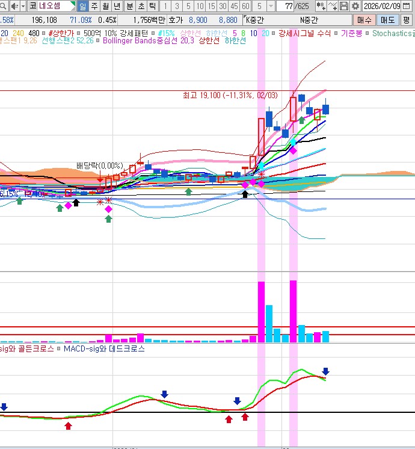This screenshot has width=415, height=449.
Task: Open chart settings gear icon
Action: pos(355,6)
